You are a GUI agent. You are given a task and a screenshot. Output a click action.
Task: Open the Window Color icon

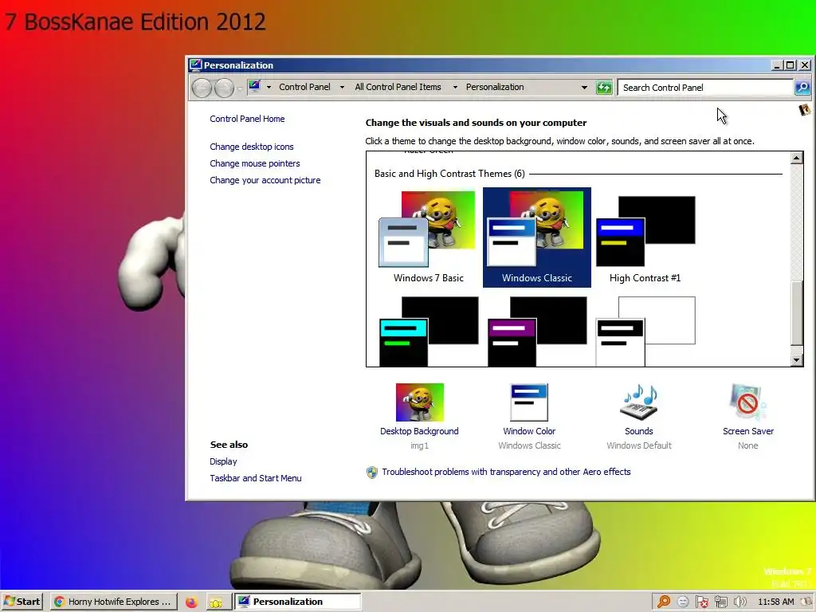(529, 402)
